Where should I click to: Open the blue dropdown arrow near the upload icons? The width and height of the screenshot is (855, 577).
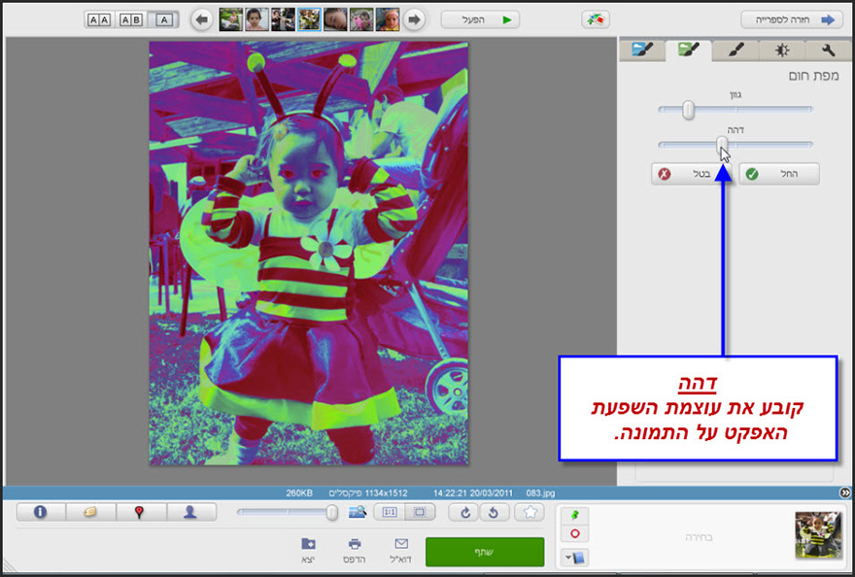point(568,557)
